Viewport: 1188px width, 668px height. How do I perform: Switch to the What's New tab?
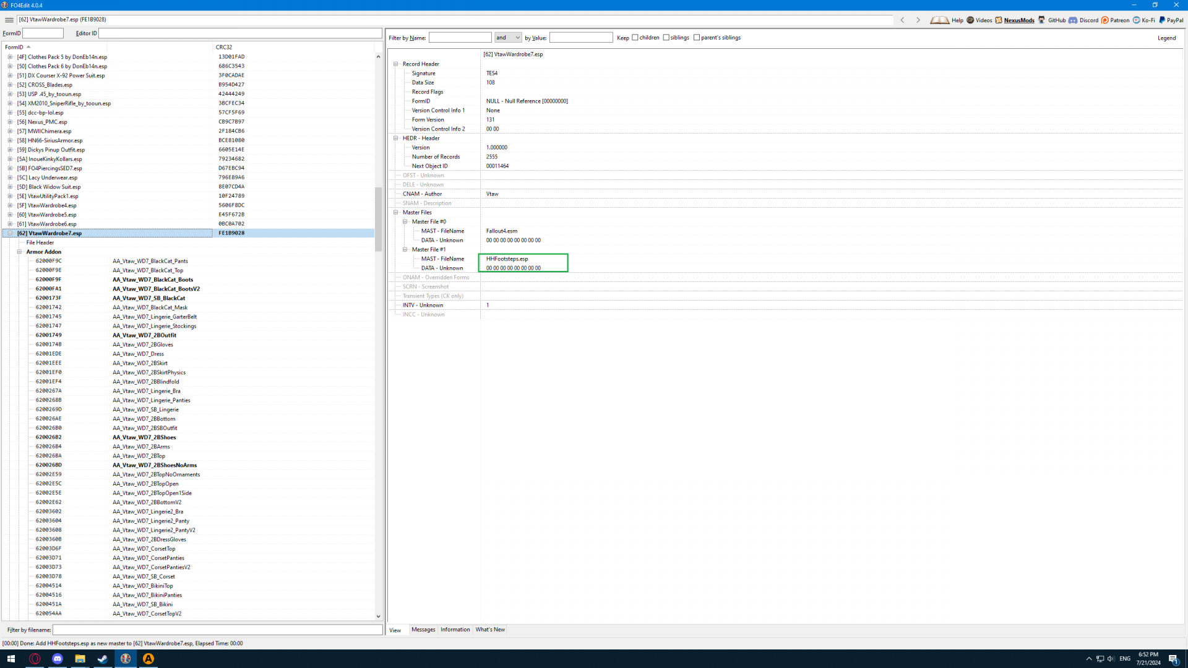point(490,630)
